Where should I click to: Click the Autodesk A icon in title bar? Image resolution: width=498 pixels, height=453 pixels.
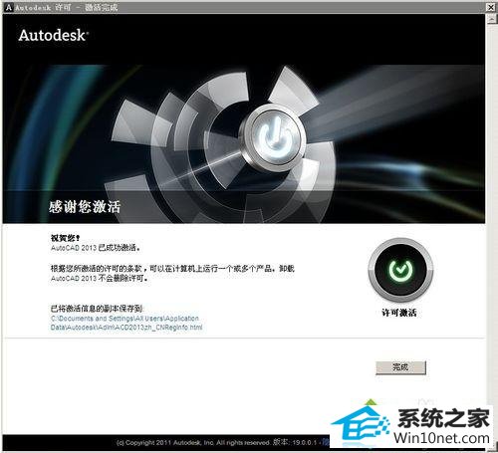[9, 7]
